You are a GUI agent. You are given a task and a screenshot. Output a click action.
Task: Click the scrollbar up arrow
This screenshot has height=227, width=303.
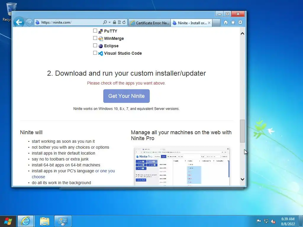(x=243, y=34)
